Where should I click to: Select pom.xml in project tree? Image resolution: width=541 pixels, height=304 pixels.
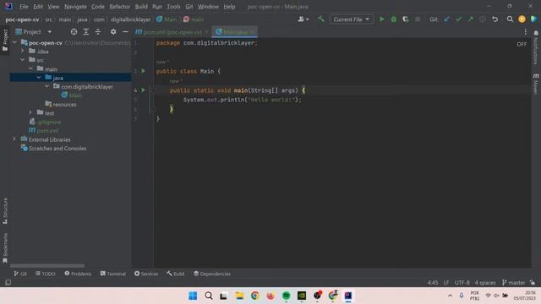pyautogui.click(x=47, y=131)
